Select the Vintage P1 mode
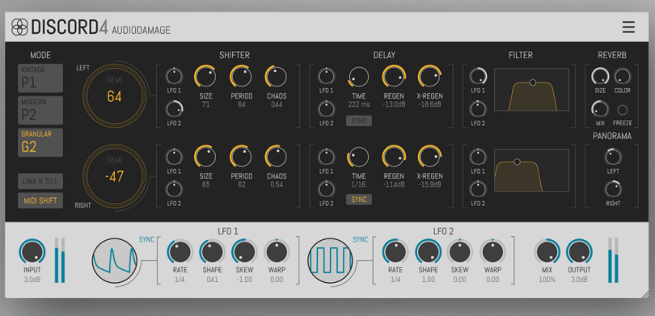The height and width of the screenshot is (316, 655). click(40, 78)
